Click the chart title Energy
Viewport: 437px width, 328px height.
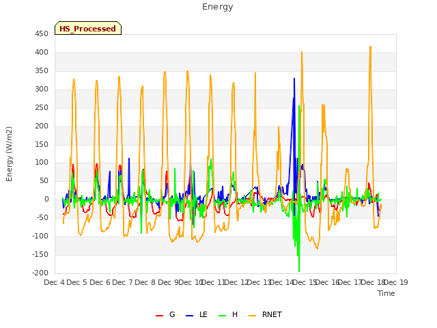click(x=217, y=7)
